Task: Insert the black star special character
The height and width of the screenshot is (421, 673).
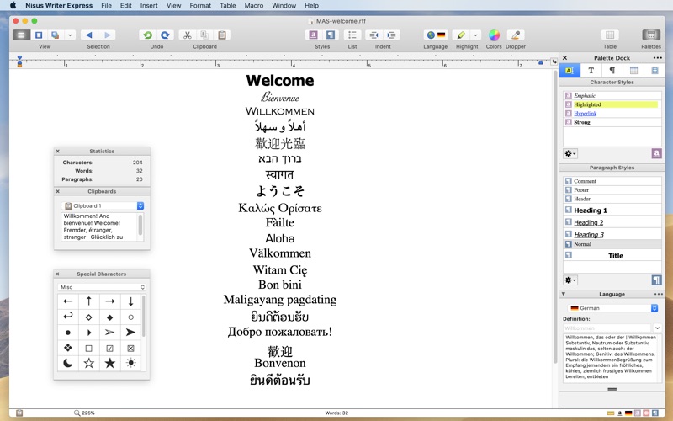Action: (110, 364)
